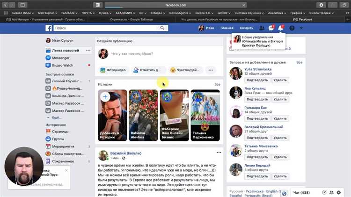This screenshot has width=351, height=197.
Task: Open Личный Коучинг quick link
Action: pos(64,81)
